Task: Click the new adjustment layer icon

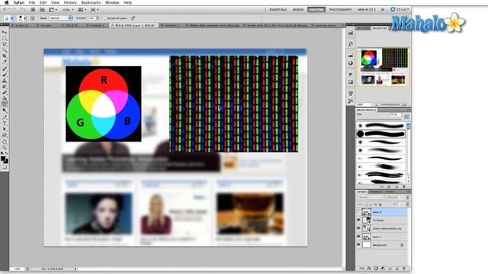Action: (x=383, y=269)
